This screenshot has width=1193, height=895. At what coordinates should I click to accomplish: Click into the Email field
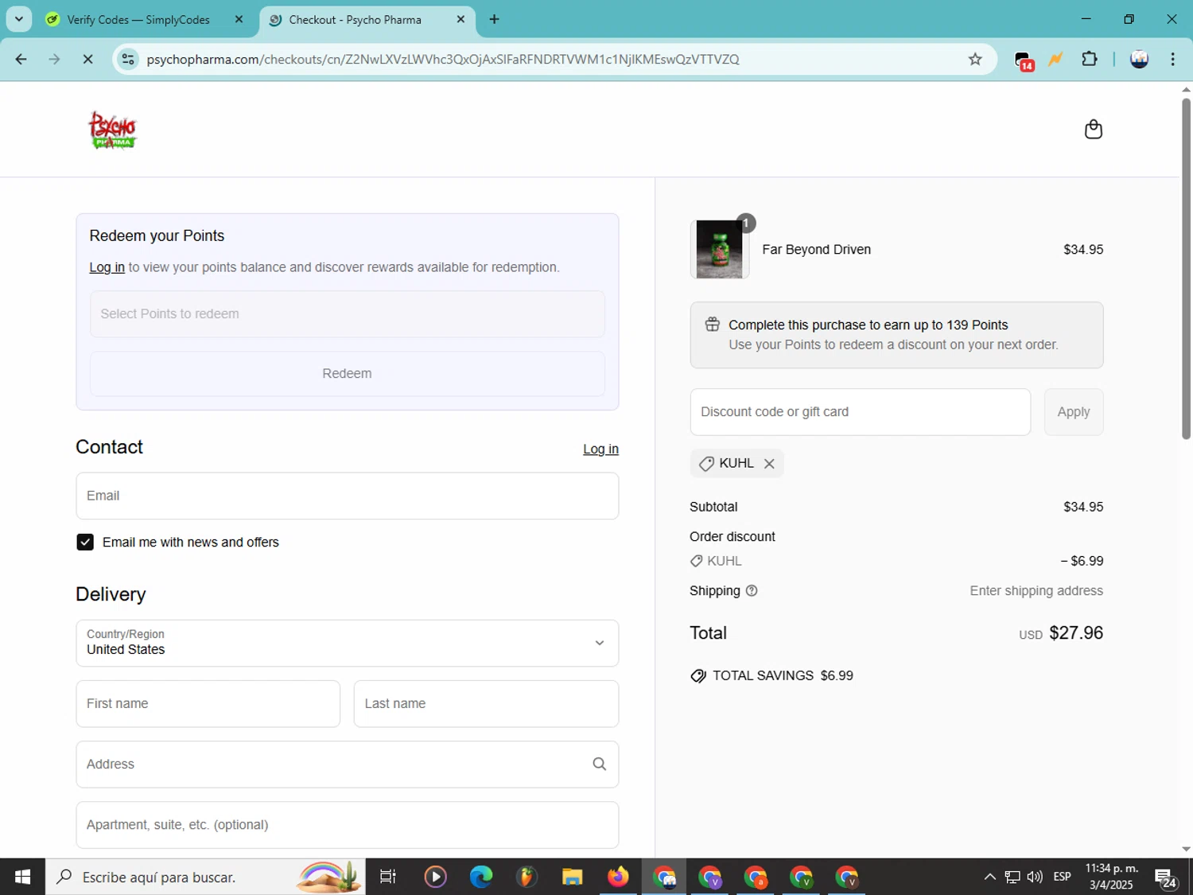348,496
